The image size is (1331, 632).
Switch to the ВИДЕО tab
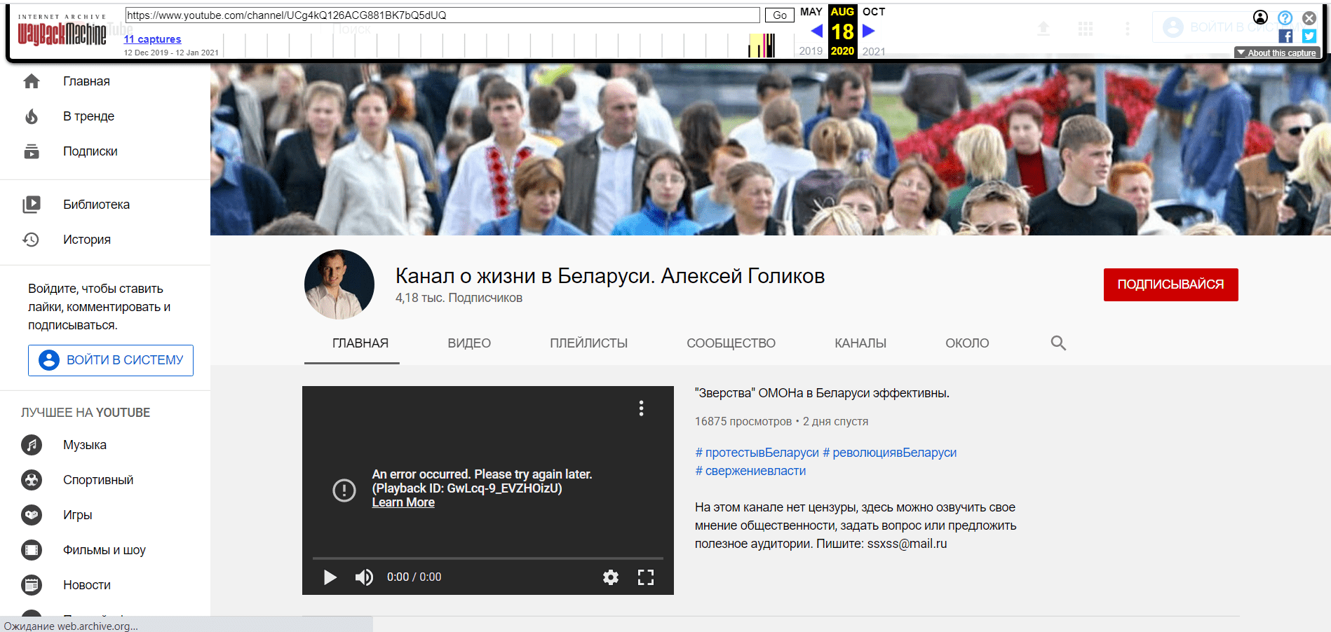point(469,343)
